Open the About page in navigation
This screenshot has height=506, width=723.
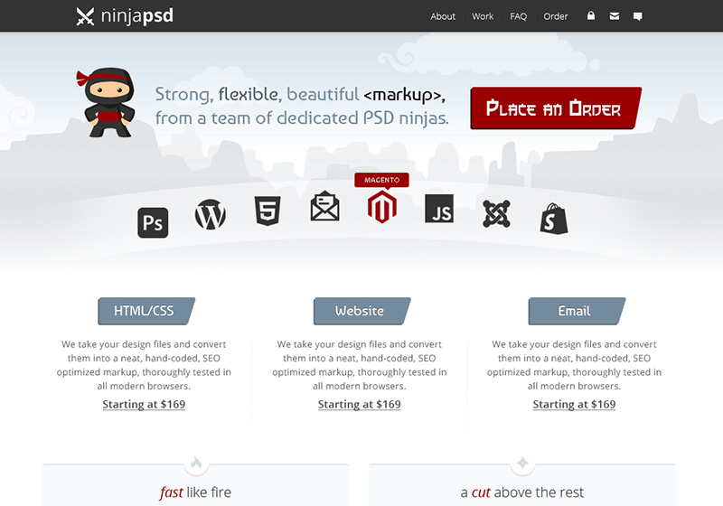pos(443,16)
